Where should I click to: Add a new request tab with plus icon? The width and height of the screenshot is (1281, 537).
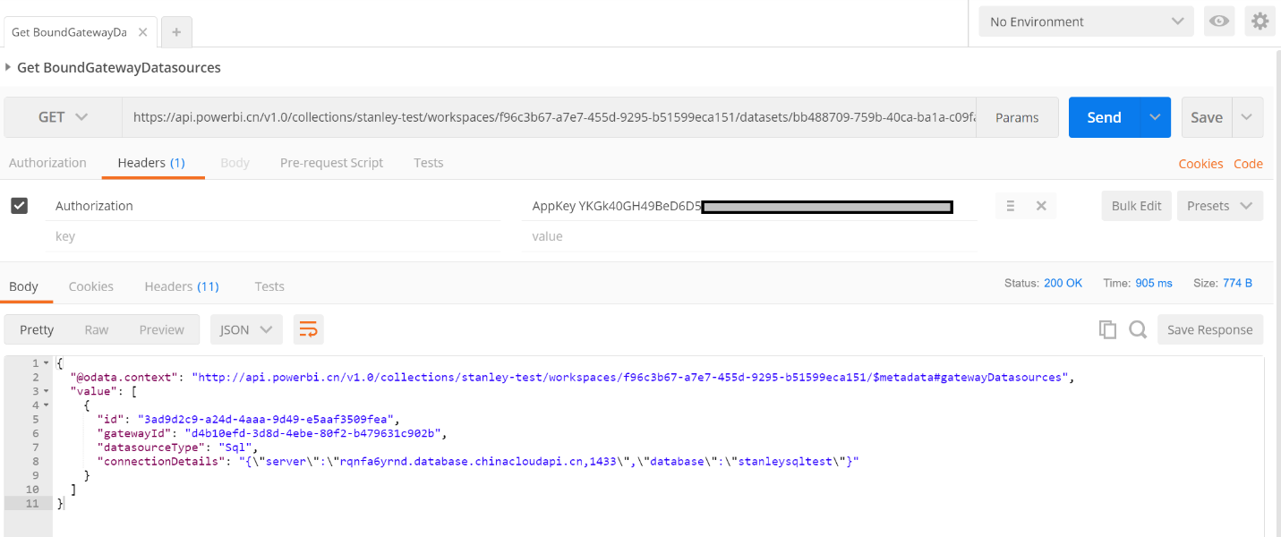pyautogui.click(x=176, y=32)
